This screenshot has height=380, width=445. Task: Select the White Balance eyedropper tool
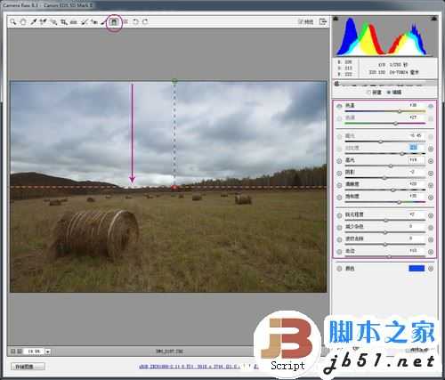pyautogui.click(x=33, y=22)
